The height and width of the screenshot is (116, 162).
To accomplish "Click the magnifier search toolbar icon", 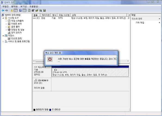I will (40, 10).
